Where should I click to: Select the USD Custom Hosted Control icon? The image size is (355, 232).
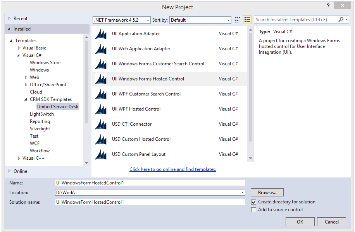(100, 139)
